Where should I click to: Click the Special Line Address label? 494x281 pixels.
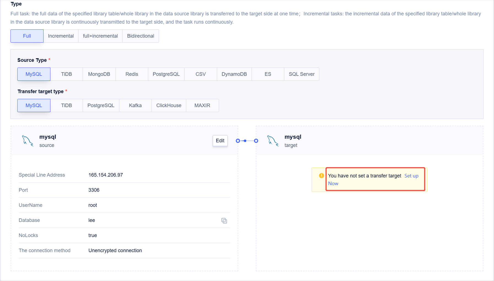click(42, 175)
